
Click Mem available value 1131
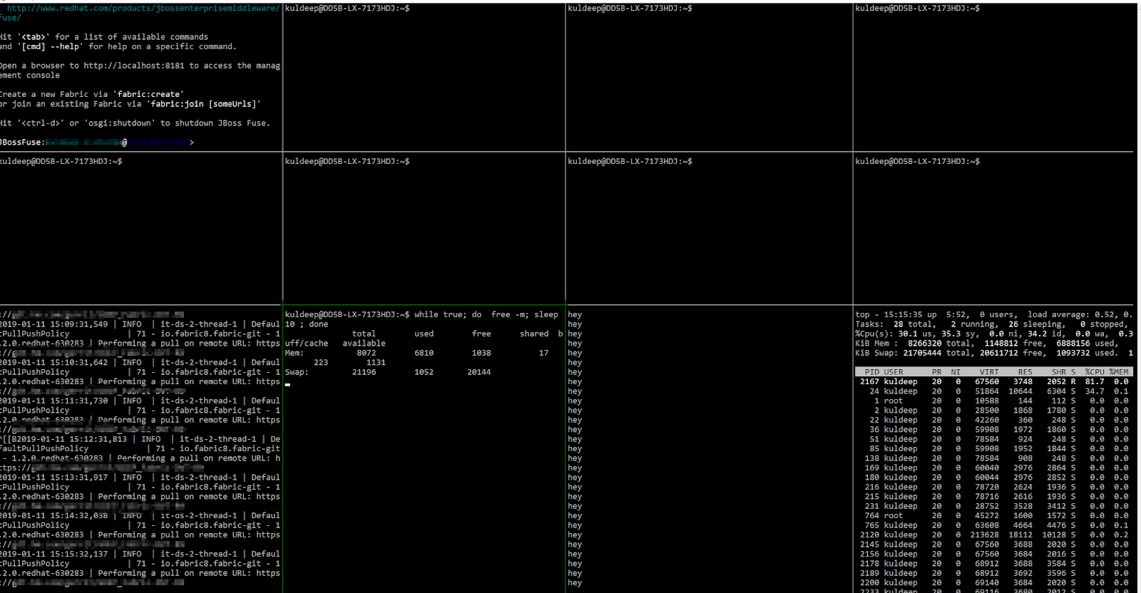coord(376,363)
